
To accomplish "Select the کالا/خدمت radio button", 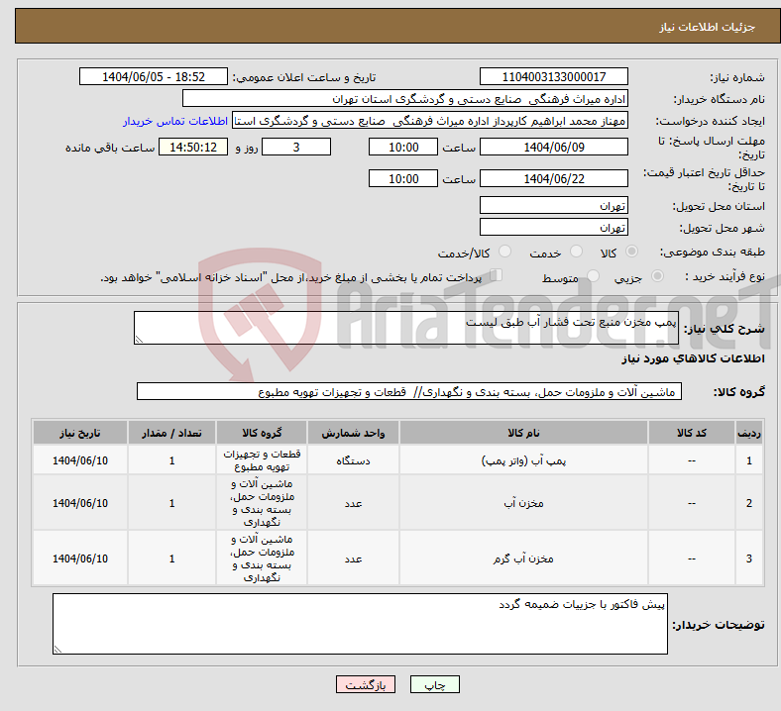I will click(x=505, y=252).
